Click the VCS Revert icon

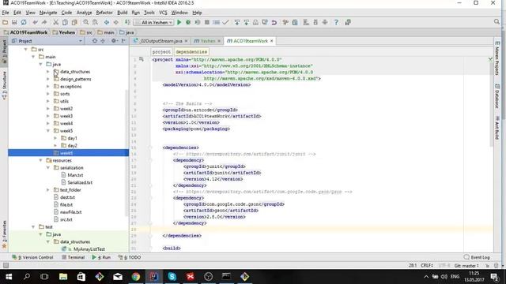coord(274,22)
